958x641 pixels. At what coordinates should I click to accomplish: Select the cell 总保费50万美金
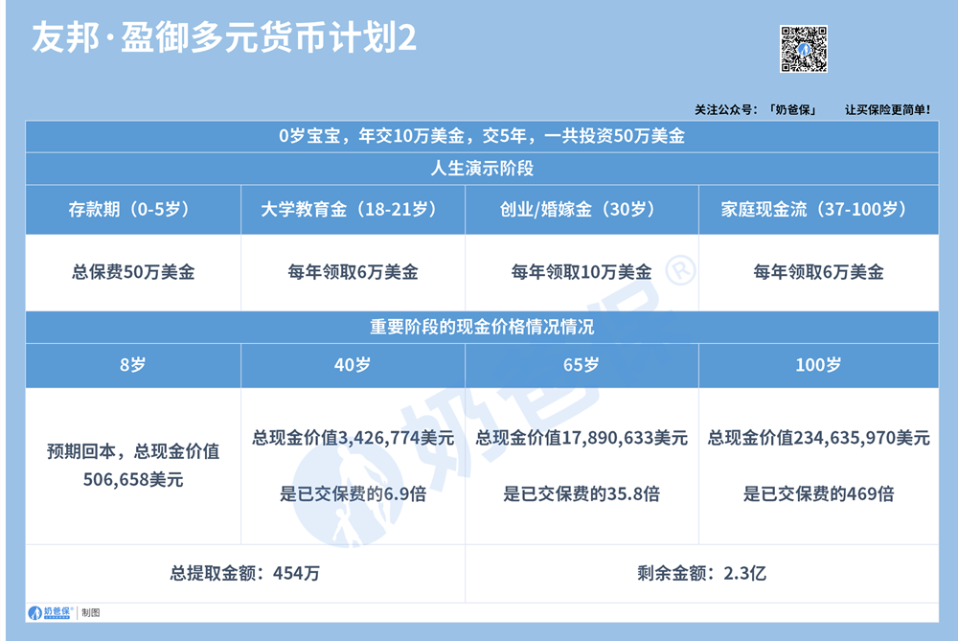coord(133,272)
